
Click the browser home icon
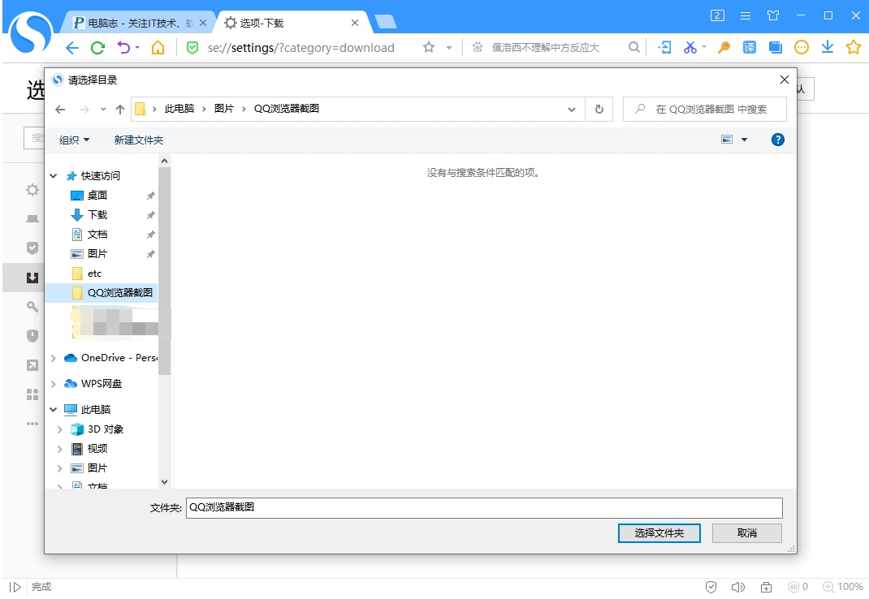[x=158, y=48]
